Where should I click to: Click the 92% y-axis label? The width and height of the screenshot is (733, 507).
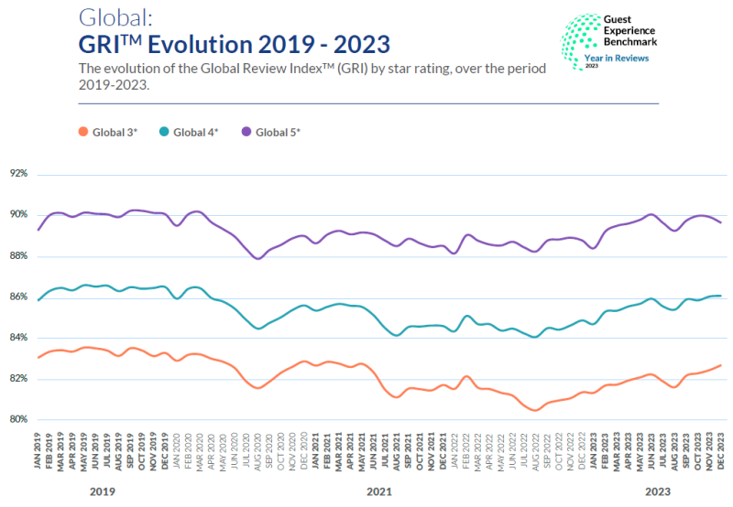click(x=18, y=174)
